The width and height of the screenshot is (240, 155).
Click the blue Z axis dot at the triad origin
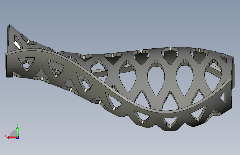pos(18,138)
